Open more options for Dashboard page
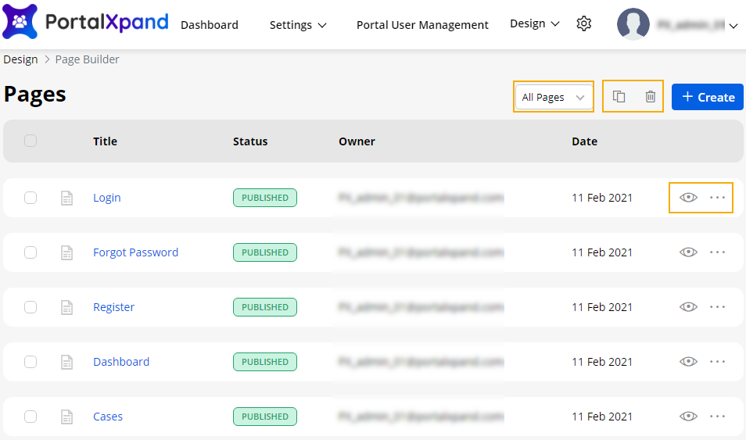746x440 pixels. point(717,362)
